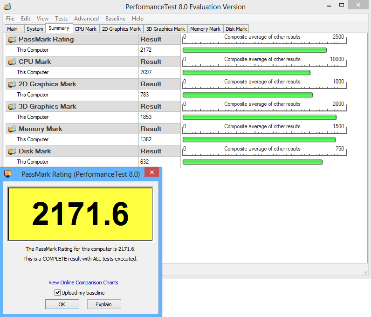Click the COMPLETE result status text
Viewport: 371px width, 317px height.
point(80,259)
